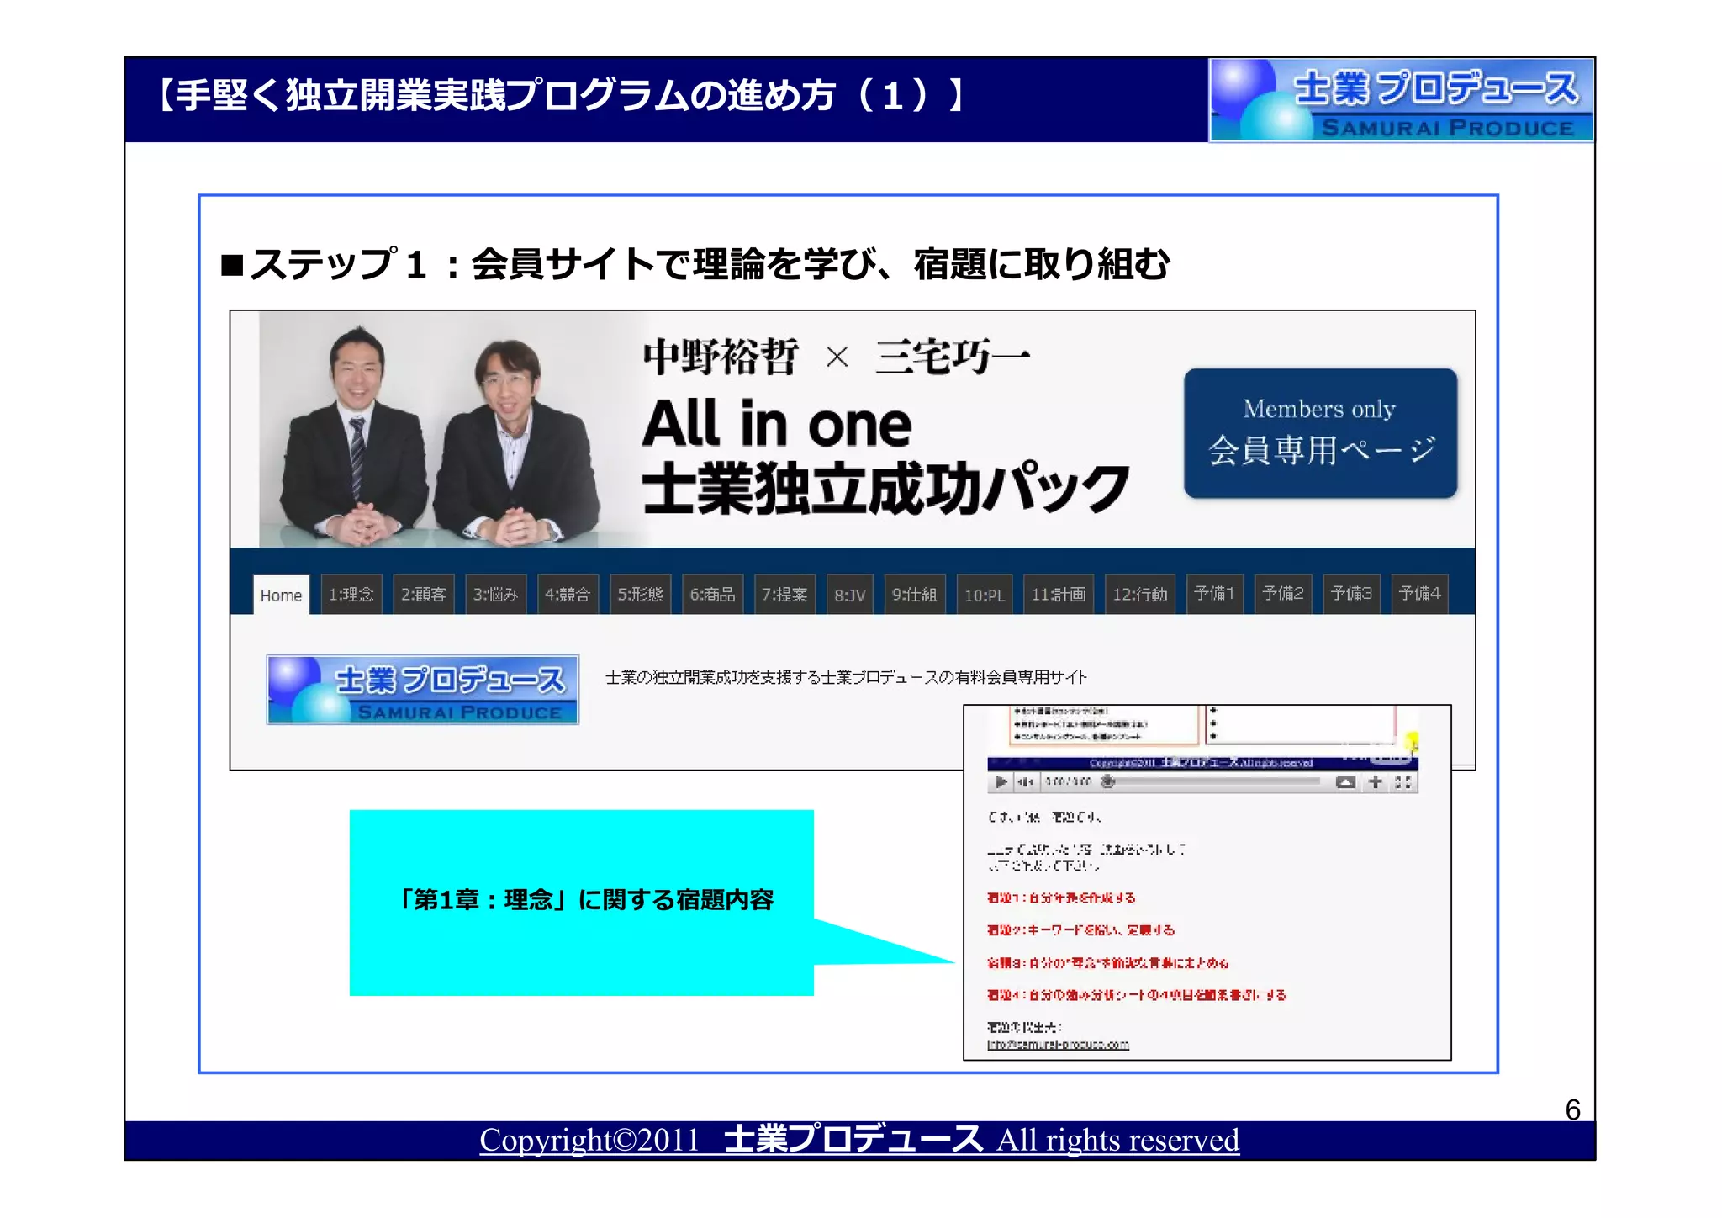The image size is (1722, 1218).
Task: Click the 中野裕哲 name text
Action: coord(721,357)
